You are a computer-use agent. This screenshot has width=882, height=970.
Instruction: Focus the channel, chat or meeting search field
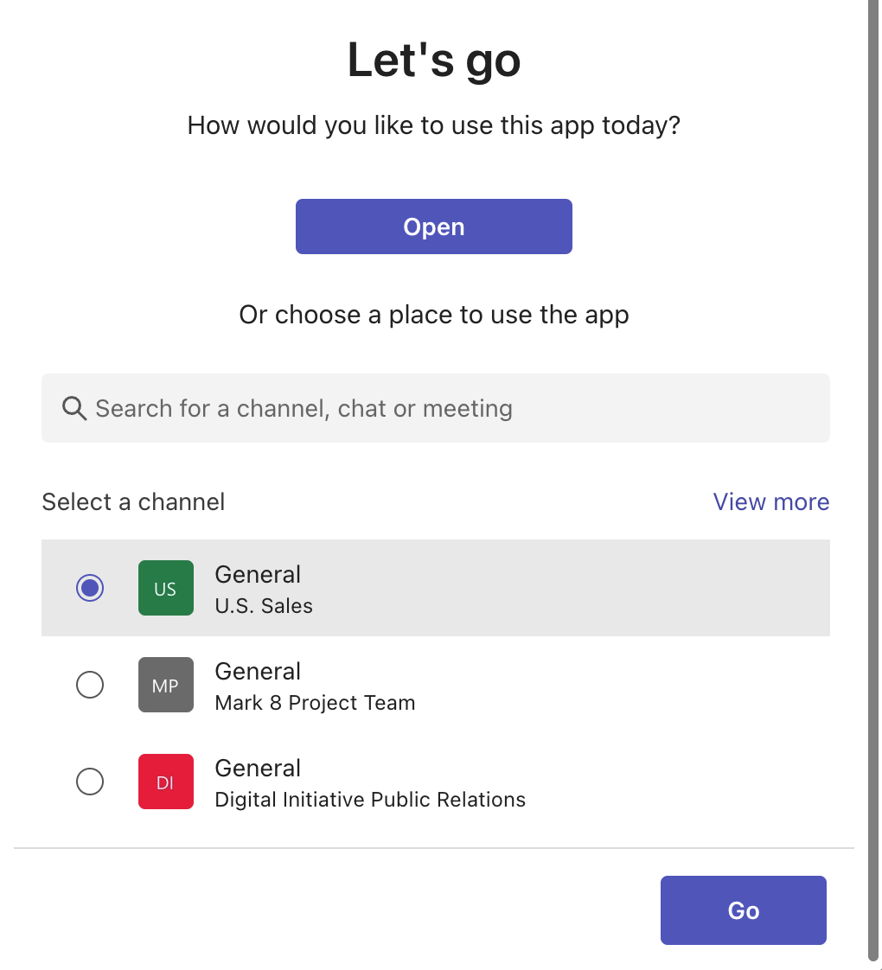450,408
